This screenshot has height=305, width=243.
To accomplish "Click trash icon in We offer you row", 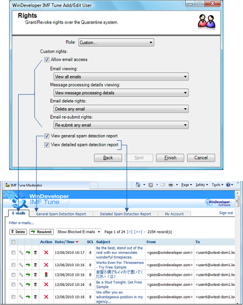I will click(35, 297).
